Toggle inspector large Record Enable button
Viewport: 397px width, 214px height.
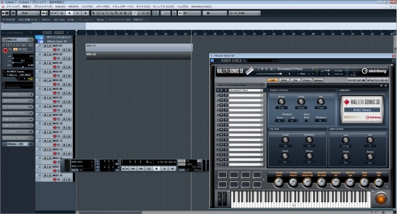coord(5,50)
